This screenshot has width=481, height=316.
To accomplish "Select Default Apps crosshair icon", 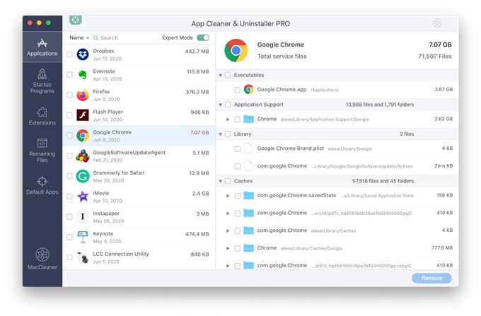I will click(42, 181).
